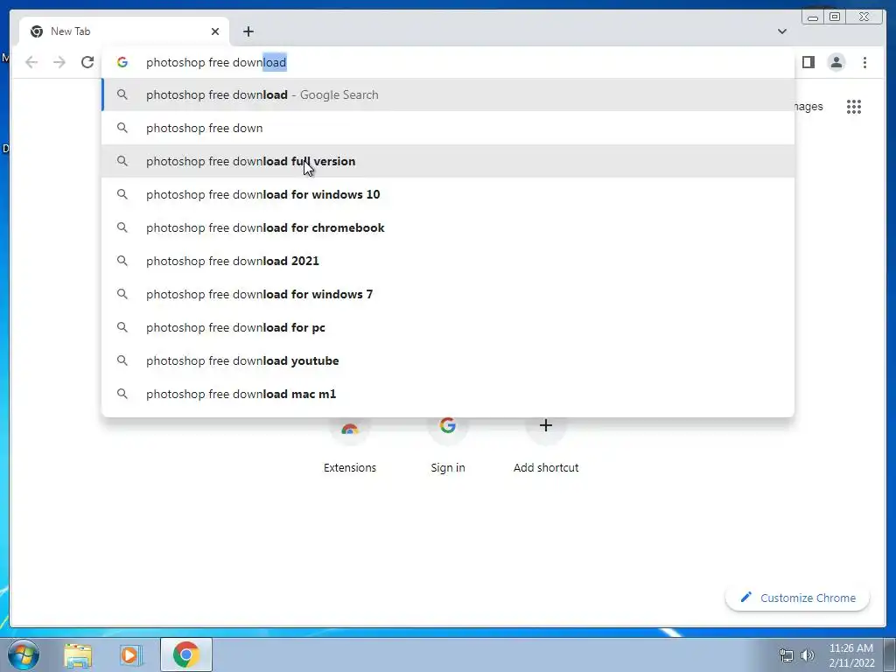Minimize the Chrome window

click(x=813, y=17)
